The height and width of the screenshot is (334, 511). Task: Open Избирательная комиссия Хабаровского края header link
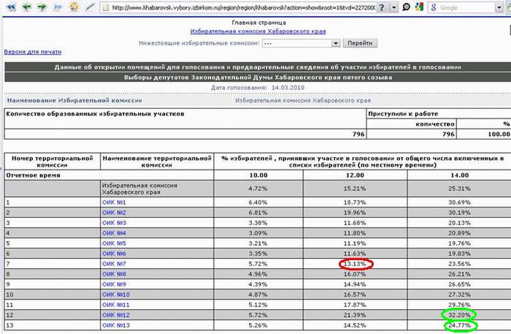pyautogui.click(x=258, y=32)
